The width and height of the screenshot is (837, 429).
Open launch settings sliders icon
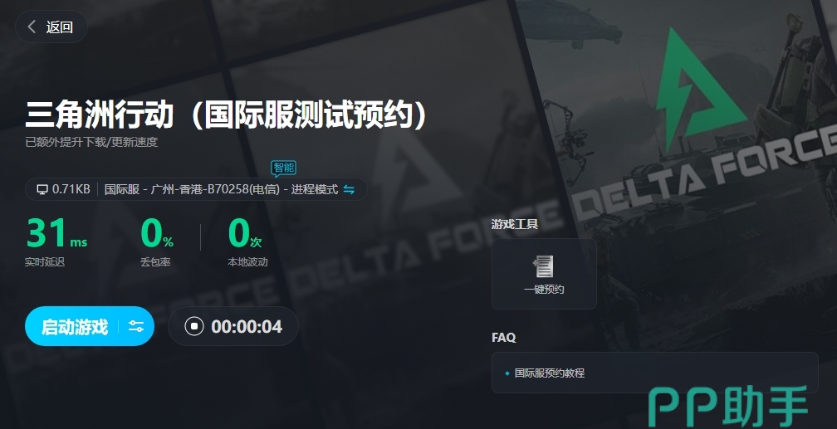coord(136,327)
